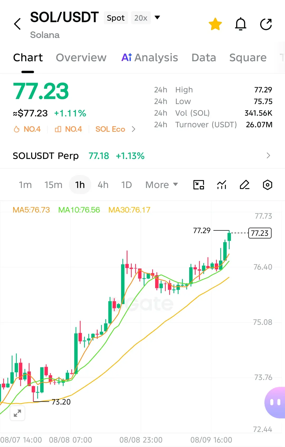Expand chart to fullscreen

(x=17, y=413)
